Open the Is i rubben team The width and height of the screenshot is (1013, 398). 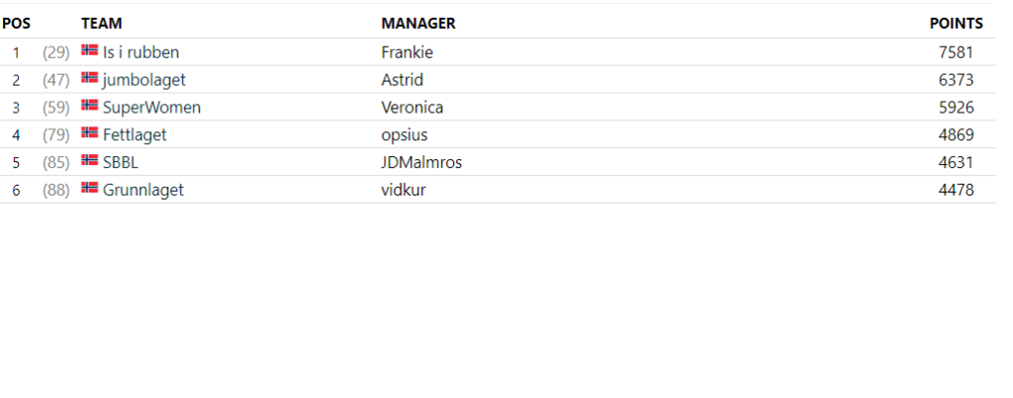[x=140, y=52]
